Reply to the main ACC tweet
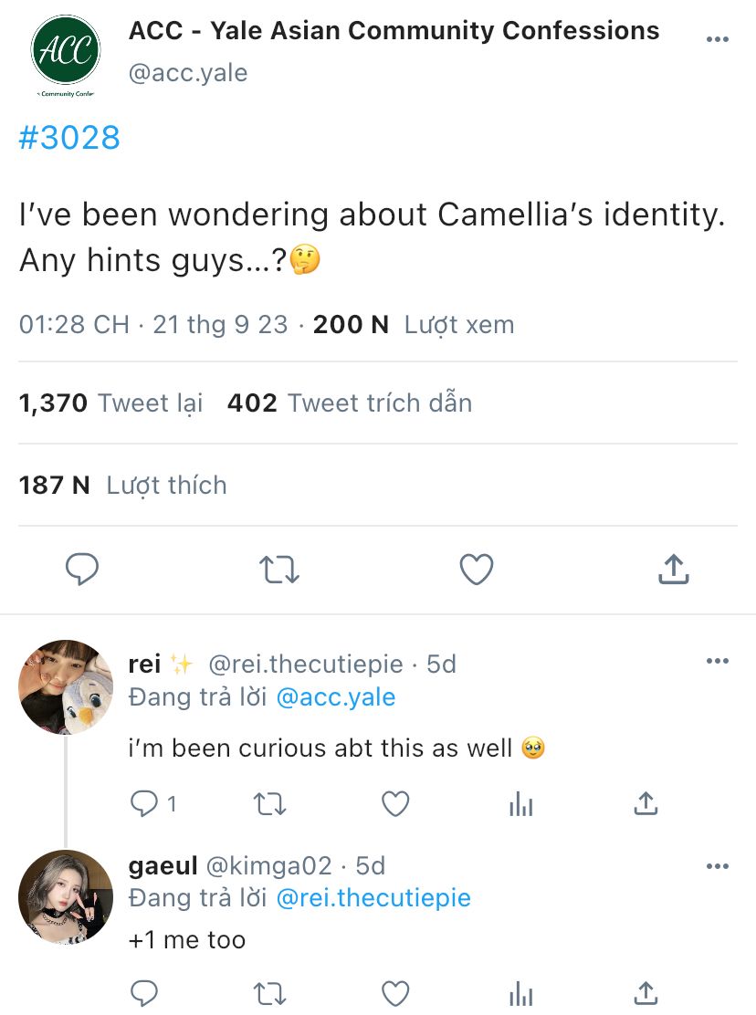756x1015 pixels. click(82, 570)
